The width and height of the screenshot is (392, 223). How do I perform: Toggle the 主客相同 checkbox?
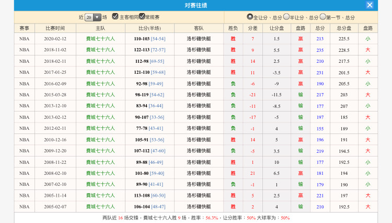(x=115, y=17)
